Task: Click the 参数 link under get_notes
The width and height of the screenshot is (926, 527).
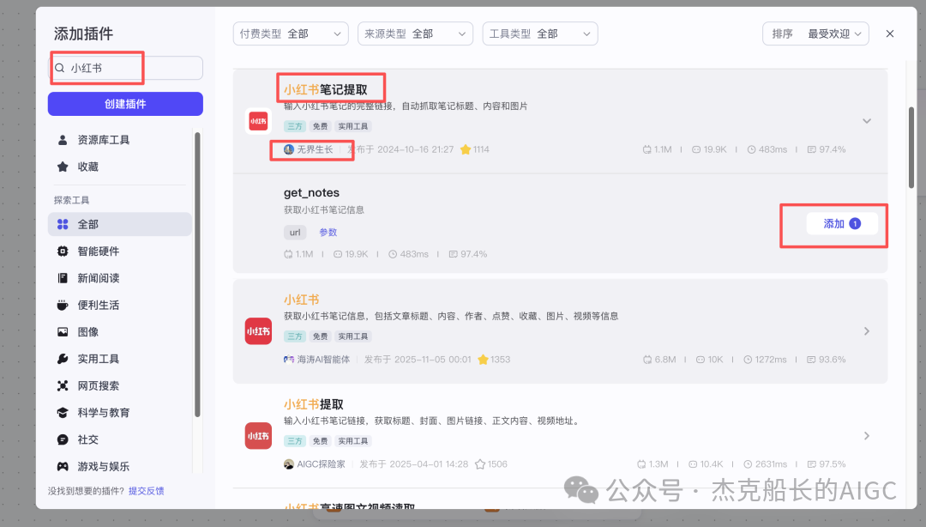Action: [328, 233]
